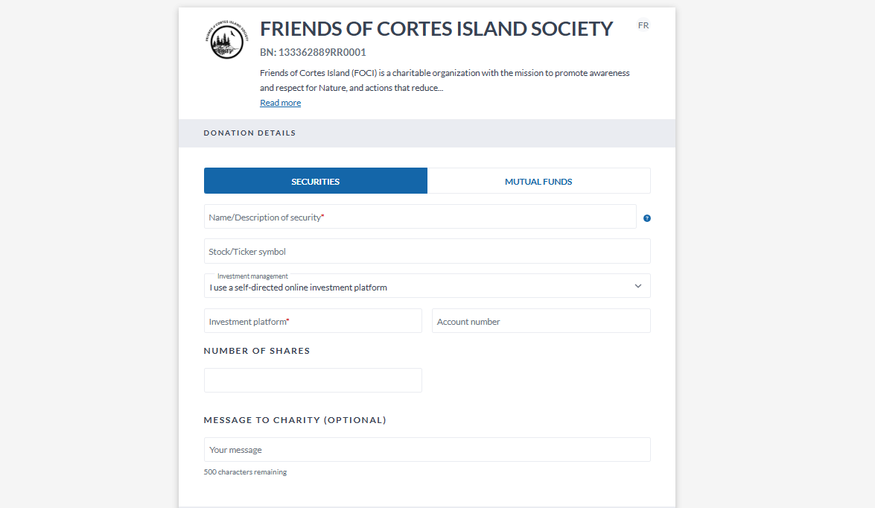Viewport: 875px width, 508px height.
Task: Switch to the Mutual Funds tab
Action: point(538,181)
